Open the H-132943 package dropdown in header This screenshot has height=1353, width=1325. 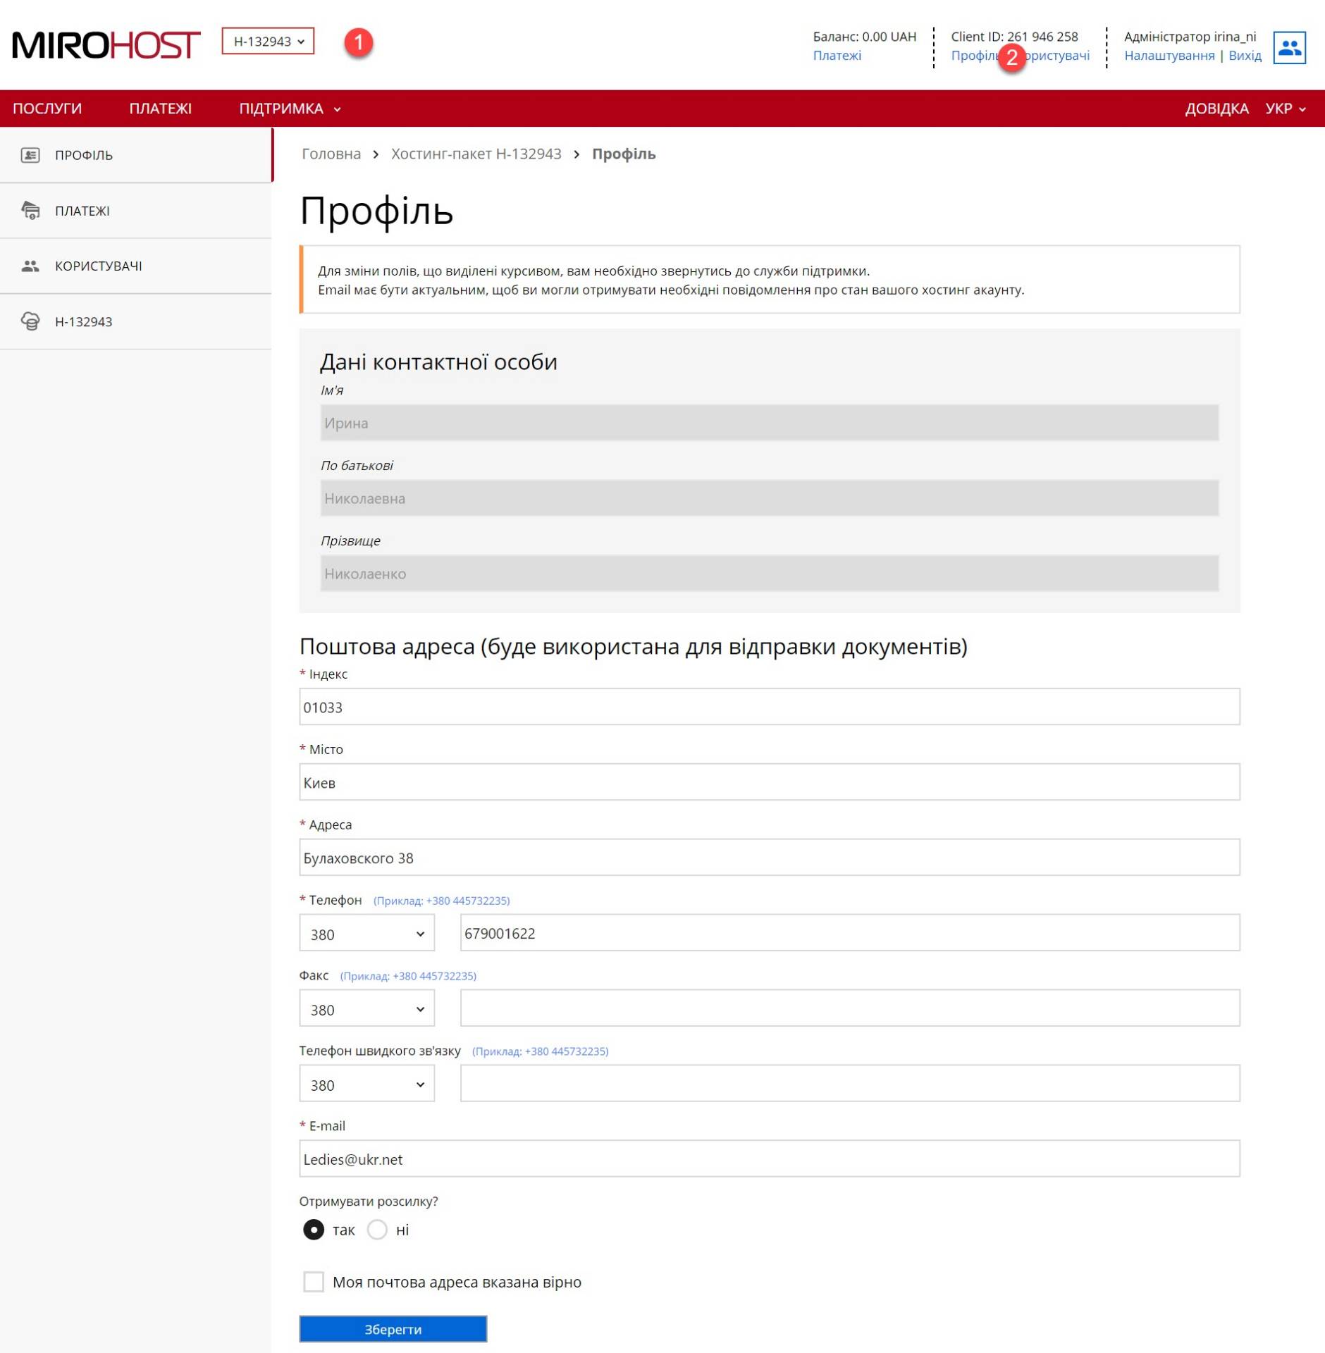[x=269, y=42]
